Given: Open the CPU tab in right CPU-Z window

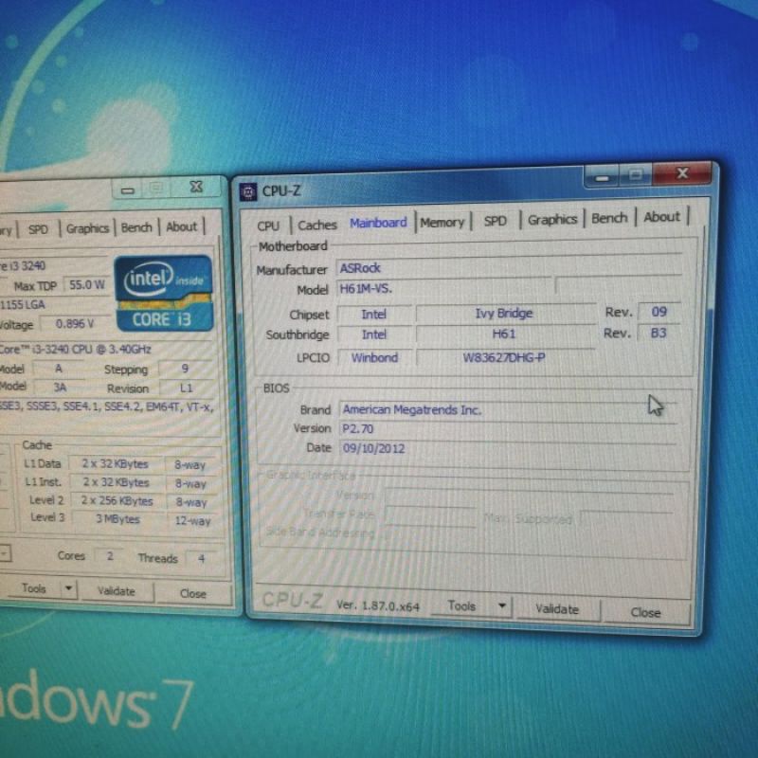Looking at the screenshot, I should [268, 226].
